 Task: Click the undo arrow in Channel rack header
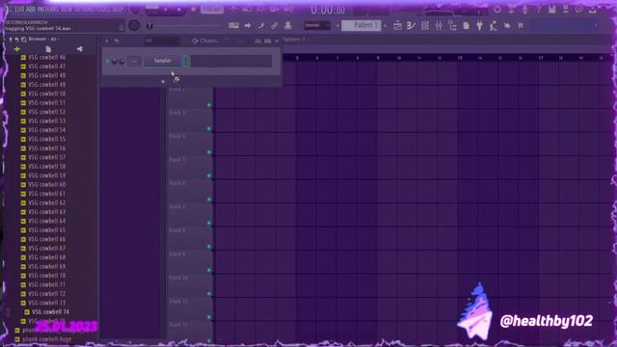(117, 40)
